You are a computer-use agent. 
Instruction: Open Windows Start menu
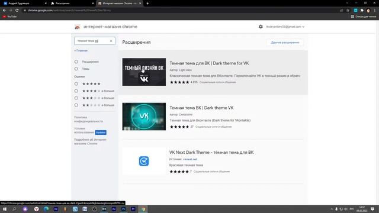pos(5,209)
